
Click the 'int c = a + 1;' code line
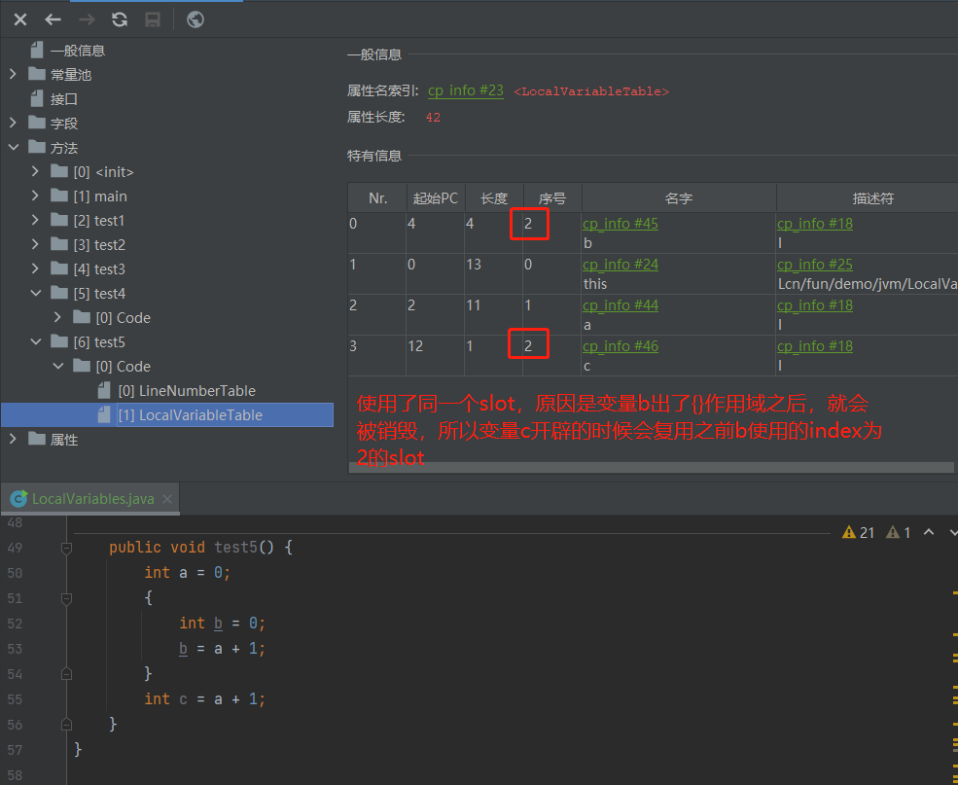click(204, 698)
